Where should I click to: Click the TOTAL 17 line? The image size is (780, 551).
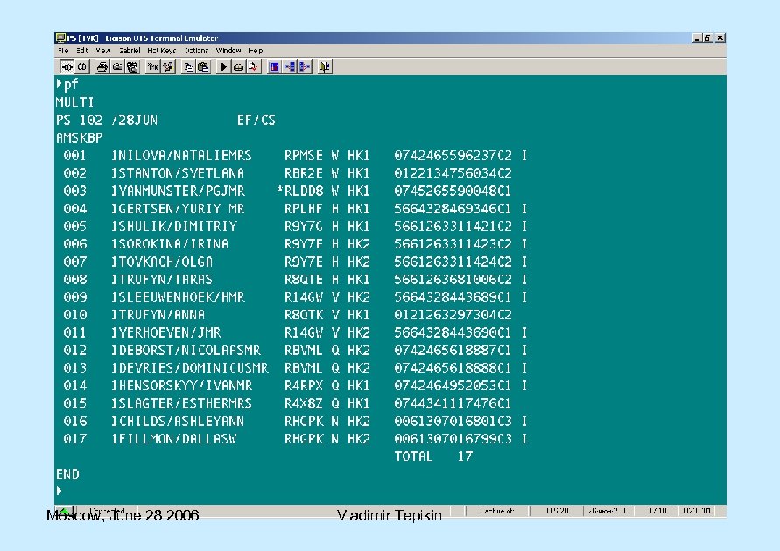(x=433, y=457)
